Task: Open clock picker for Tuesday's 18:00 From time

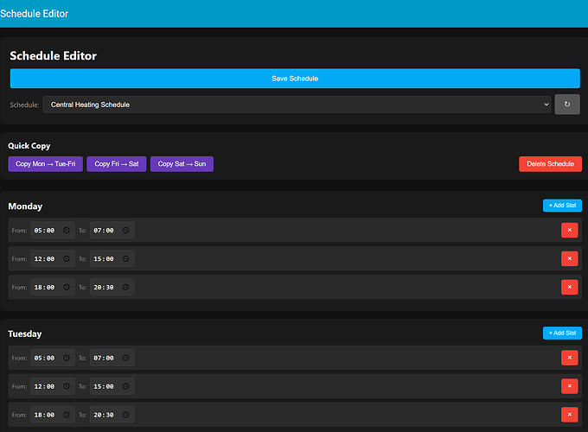Action: pos(67,415)
